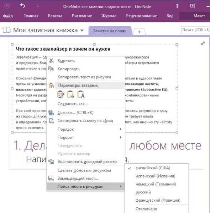Image resolution: width=210 pixels, height=213 pixels.
Task: Open the Quick Access Toolbar customize arrow
Action: [x=38, y=6]
